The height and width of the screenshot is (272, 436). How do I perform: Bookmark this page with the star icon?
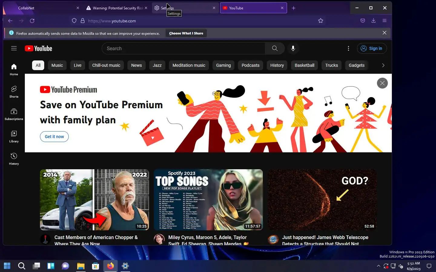coord(321,21)
